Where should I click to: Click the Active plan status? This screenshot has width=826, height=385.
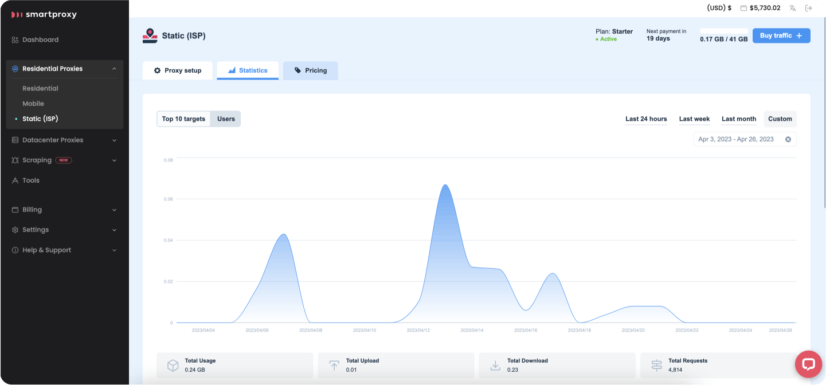[606, 39]
